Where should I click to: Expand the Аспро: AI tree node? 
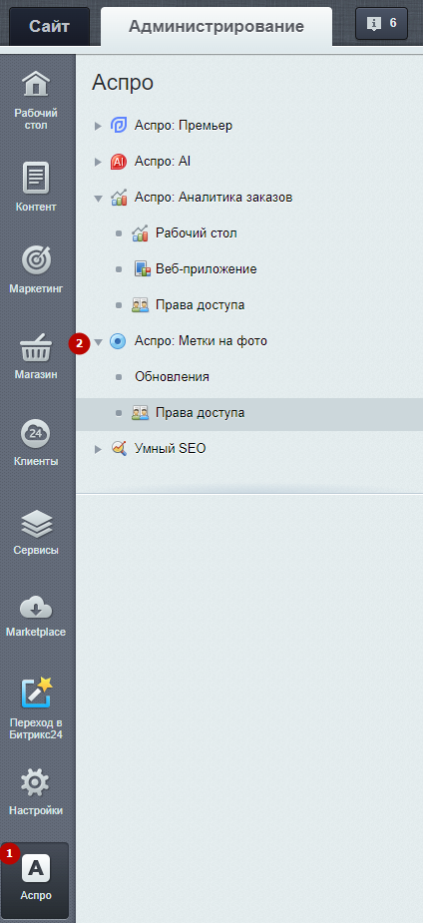pos(98,162)
